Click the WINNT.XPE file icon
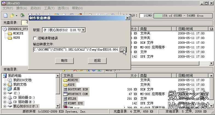Image resolution: width=215 pixels, height=115 pixels. pyautogui.click(x=65, y=103)
